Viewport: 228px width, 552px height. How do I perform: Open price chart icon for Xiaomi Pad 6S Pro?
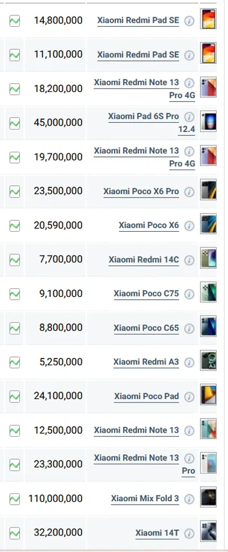coord(15,123)
